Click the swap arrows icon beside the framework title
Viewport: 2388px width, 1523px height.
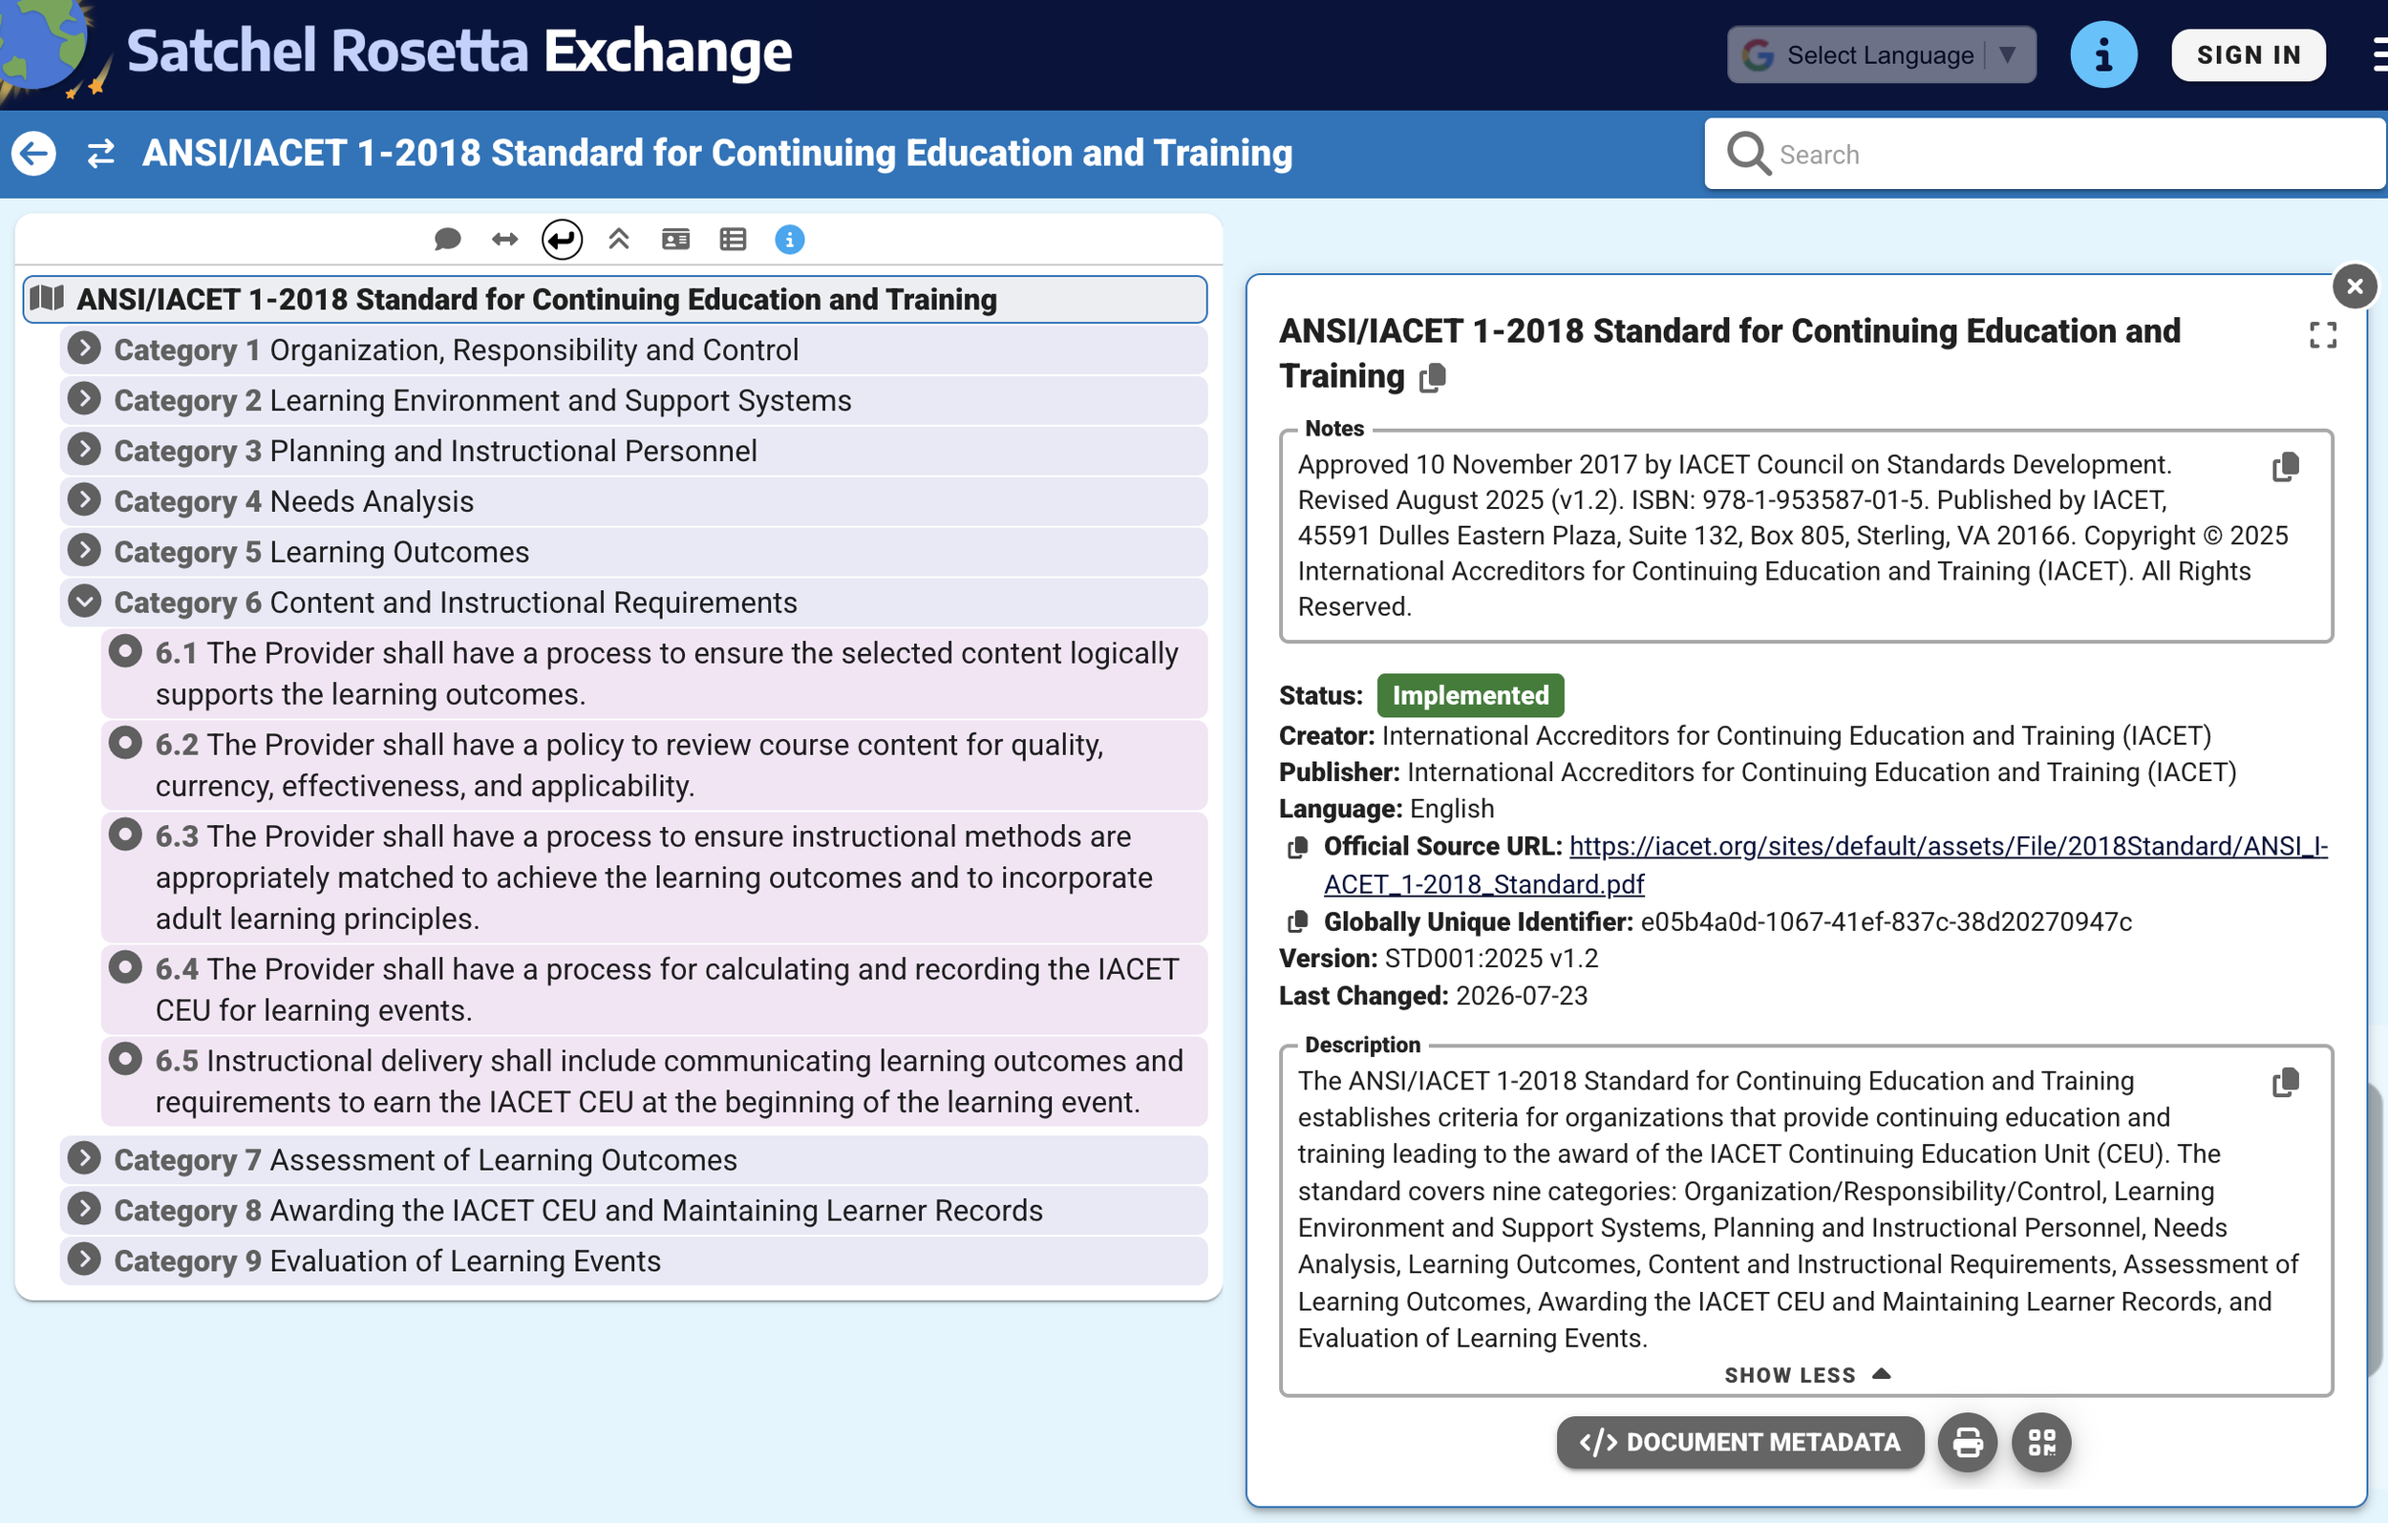point(101,154)
